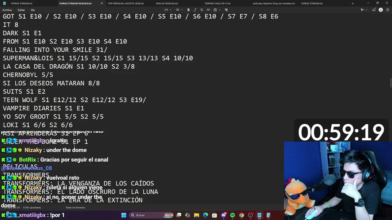Open the Copilot rewrite dropdown
This screenshot has width=392, height=220.
click(364, 10)
